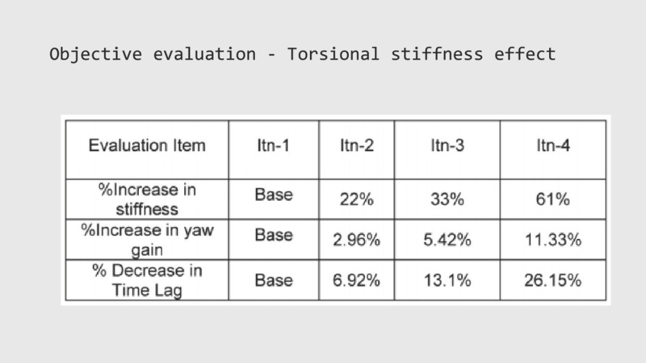646x363 pixels.
Task: Click the Base cell in Time Lag row
Action: click(273, 280)
